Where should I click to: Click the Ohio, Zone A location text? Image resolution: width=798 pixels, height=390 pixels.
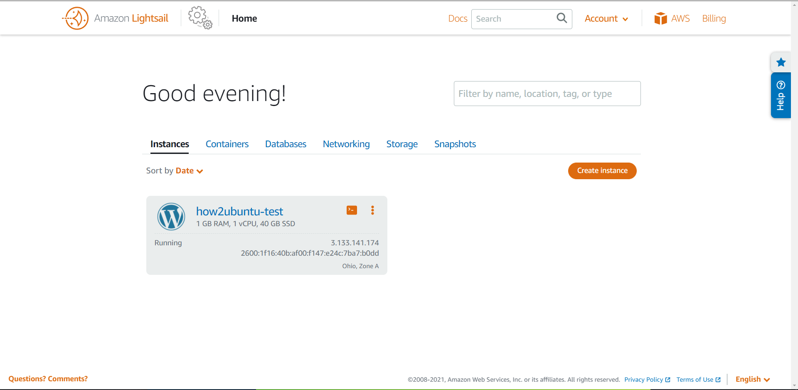360,266
